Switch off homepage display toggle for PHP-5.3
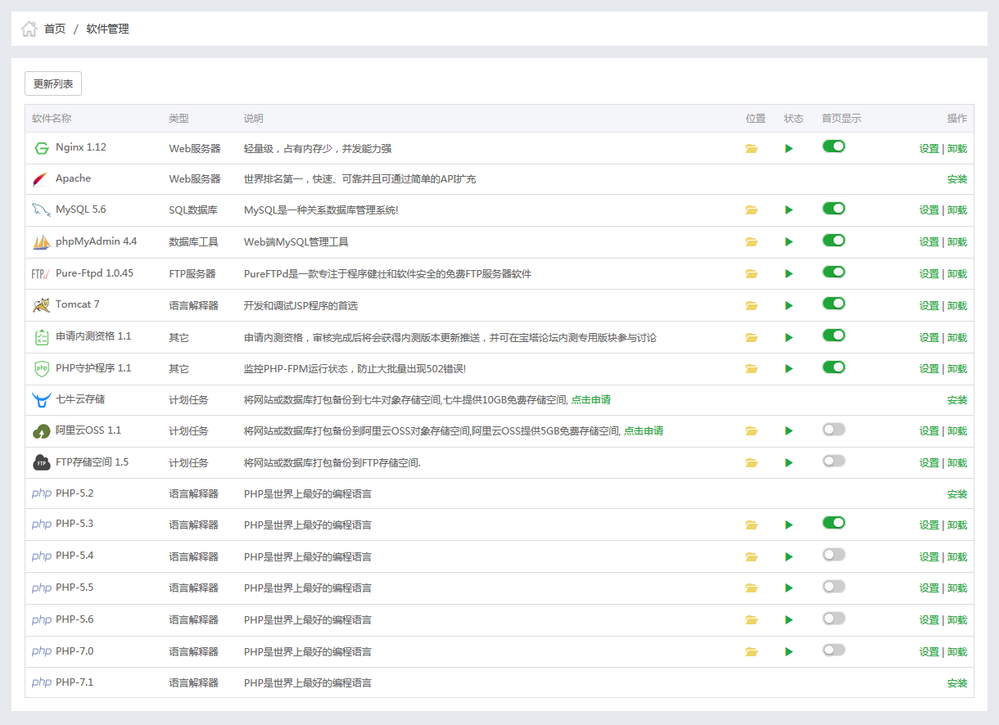 click(834, 523)
